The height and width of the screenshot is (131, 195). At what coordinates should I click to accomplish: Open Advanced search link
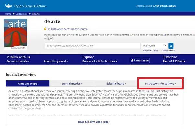click(151, 51)
